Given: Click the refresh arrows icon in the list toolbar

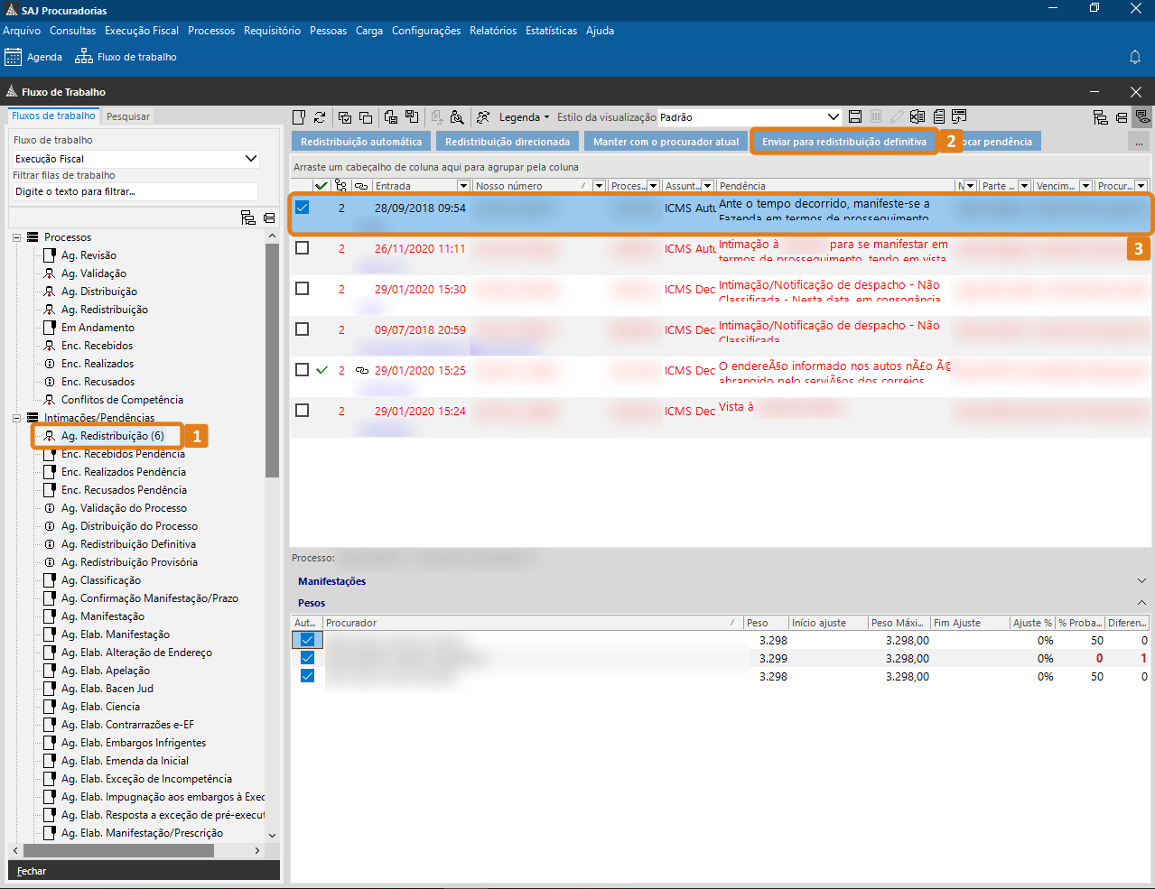Looking at the screenshot, I should pyautogui.click(x=320, y=117).
